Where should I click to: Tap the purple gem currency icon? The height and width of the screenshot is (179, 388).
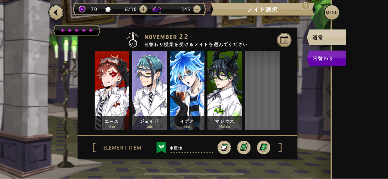point(157,9)
